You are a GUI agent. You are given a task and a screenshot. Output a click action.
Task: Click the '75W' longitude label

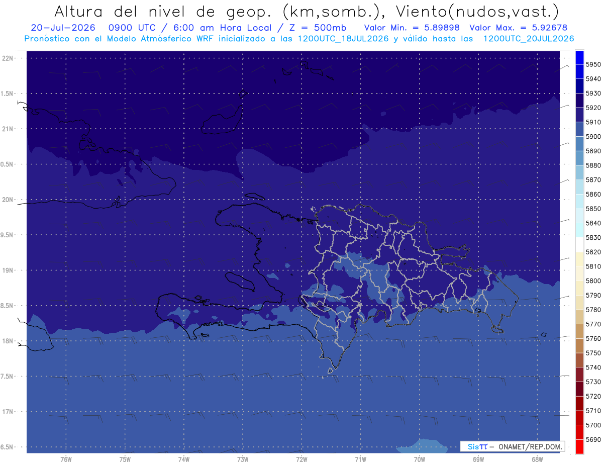(125, 459)
